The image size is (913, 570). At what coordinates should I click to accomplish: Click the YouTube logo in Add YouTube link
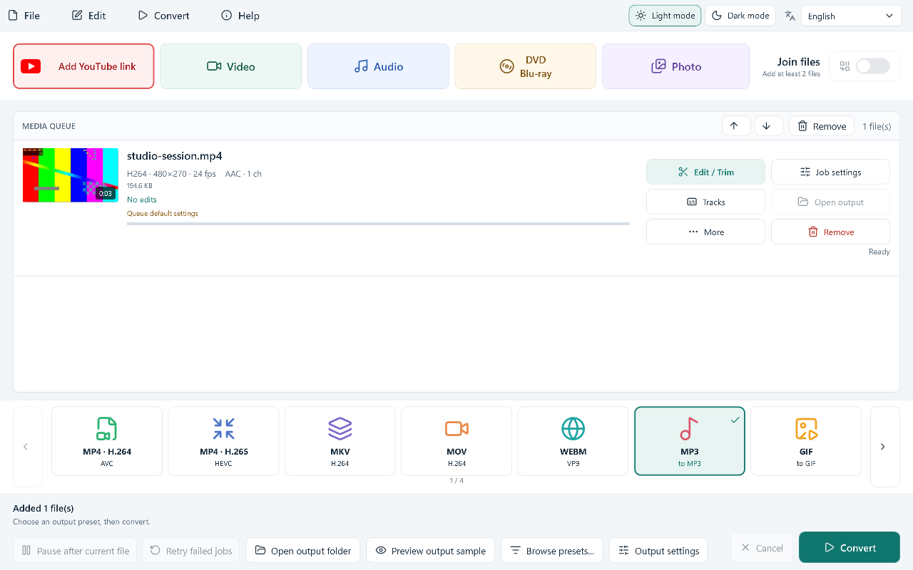coord(31,66)
